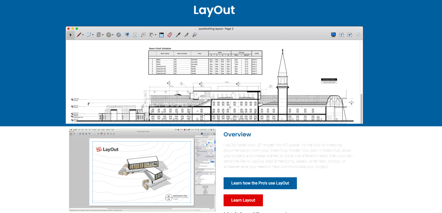Select the Circle tool
442x213 pixels.
pyautogui.click(x=108, y=35)
